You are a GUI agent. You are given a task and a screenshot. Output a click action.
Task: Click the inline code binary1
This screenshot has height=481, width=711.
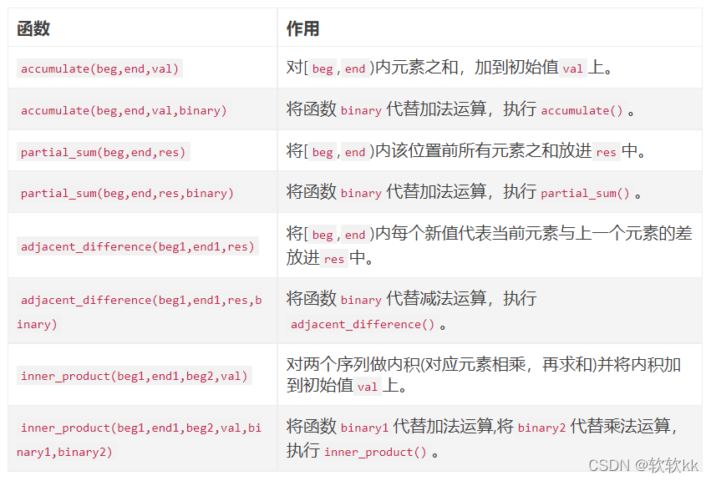tap(364, 428)
